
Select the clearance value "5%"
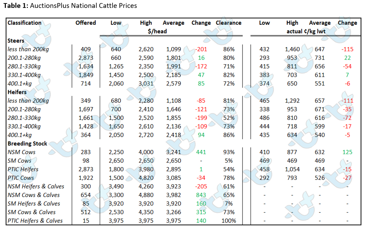pyautogui.click(x=229, y=161)
